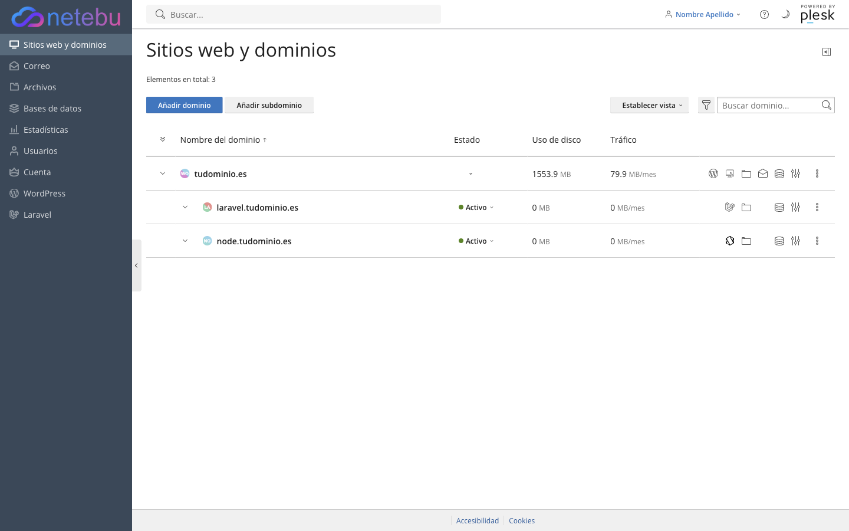Open three-dot menu for tudominio.es
The image size is (849, 531).
817,173
